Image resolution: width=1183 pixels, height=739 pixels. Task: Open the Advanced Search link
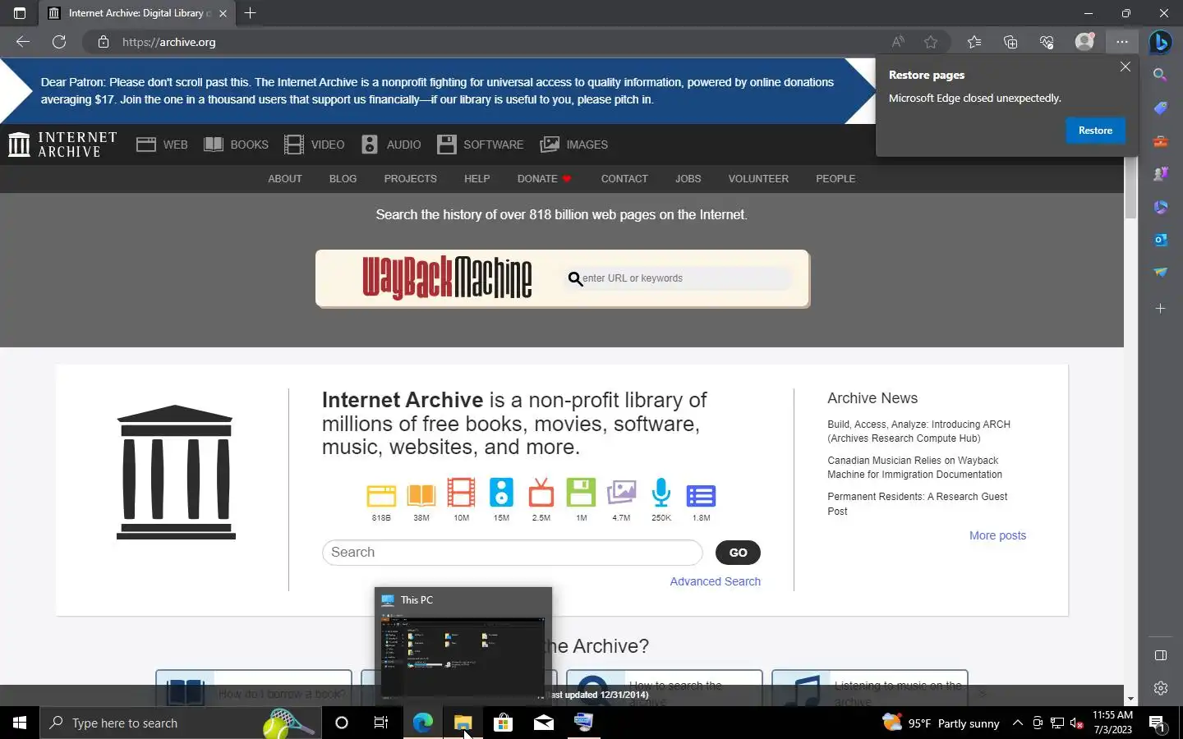pyautogui.click(x=715, y=581)
